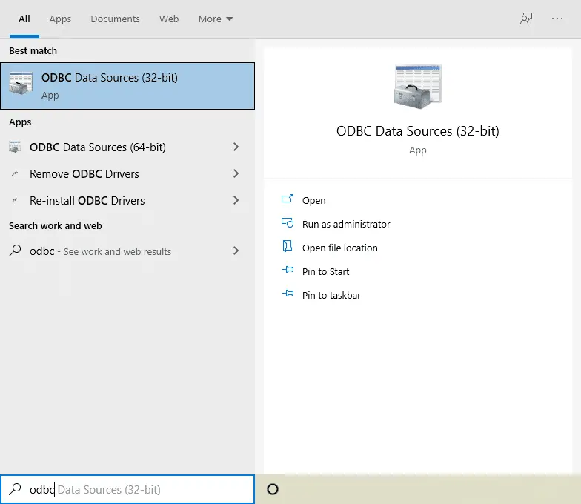This screenshot has height=504, width=581.
Task: Open ODBC Data Sources (32-bit) best match
Action: pos(127,86)
